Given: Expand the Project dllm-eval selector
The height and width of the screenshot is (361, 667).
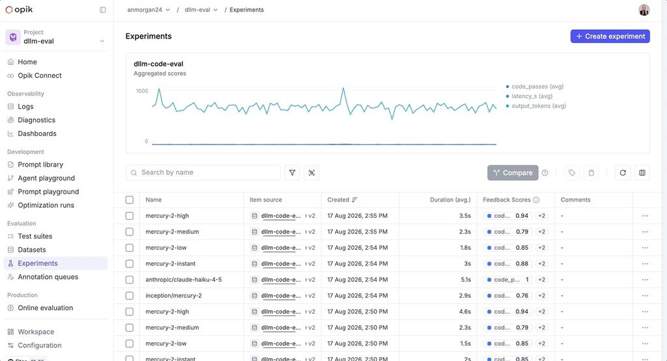Looking at the screenshot, I should (x=55, y=37).
